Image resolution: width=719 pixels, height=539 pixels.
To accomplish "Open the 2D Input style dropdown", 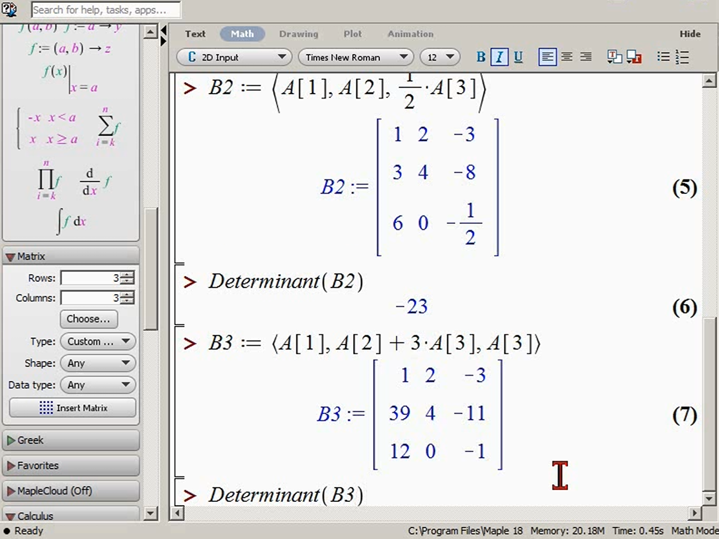I will 234,57.
